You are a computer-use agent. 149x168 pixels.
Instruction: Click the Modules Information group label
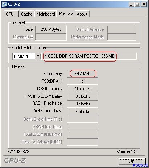click(x=29, y=48)
